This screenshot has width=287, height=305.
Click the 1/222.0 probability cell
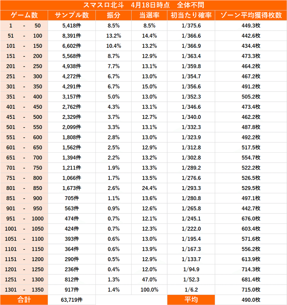tap(191, 228)
